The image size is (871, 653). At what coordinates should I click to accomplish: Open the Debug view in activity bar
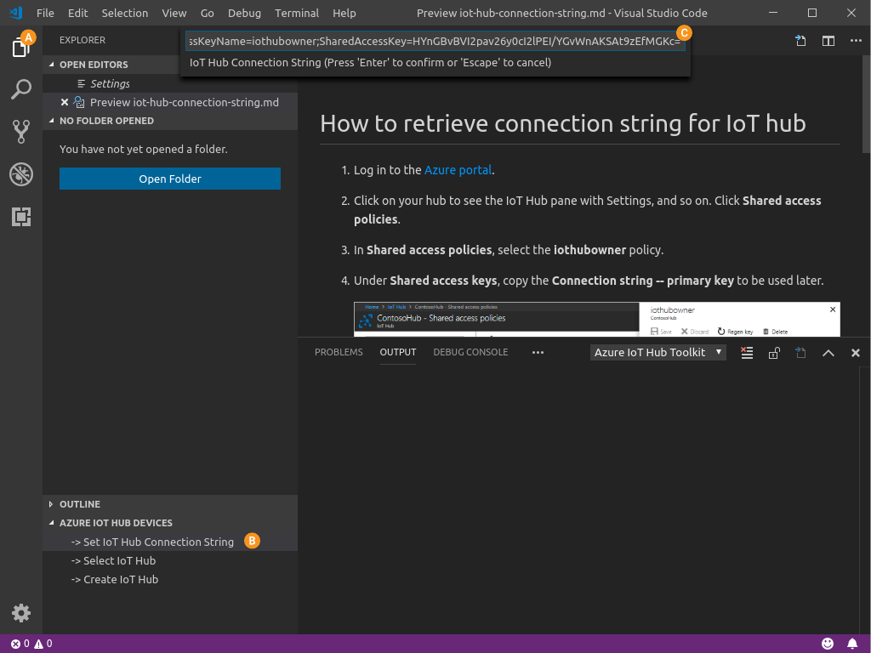point(20,174)
